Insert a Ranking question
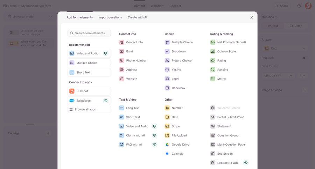 (x=219, y=70)
